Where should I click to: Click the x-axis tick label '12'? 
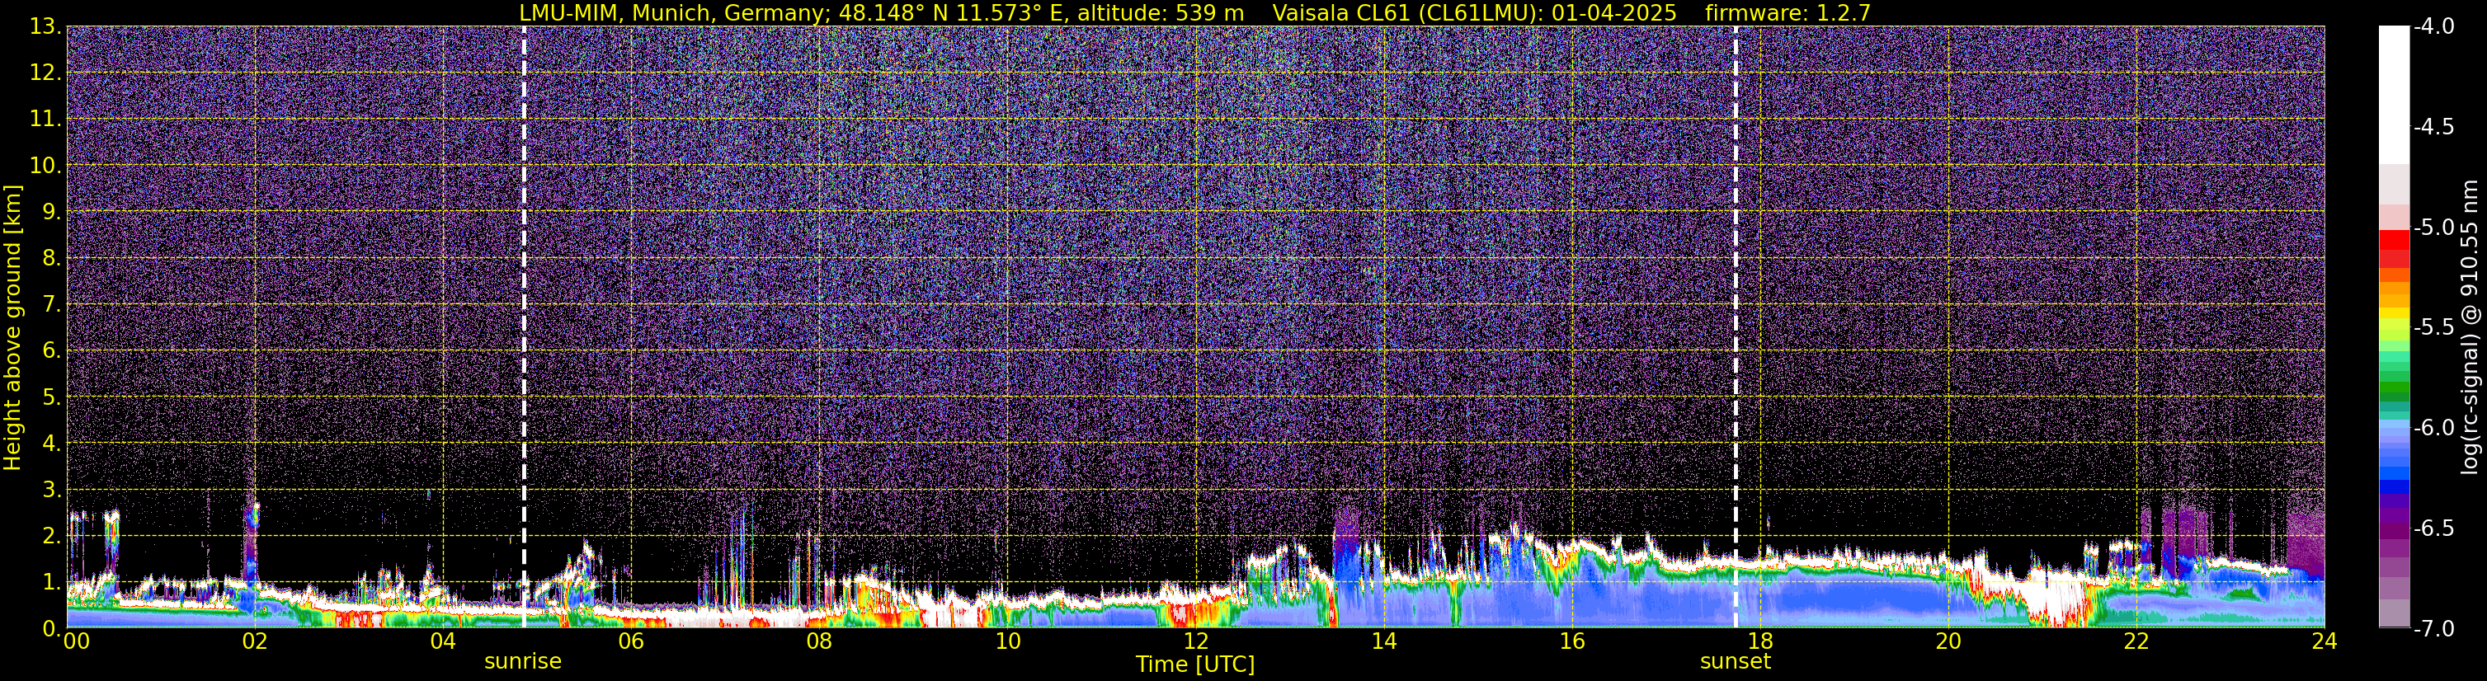click(x=1195, y=642)
